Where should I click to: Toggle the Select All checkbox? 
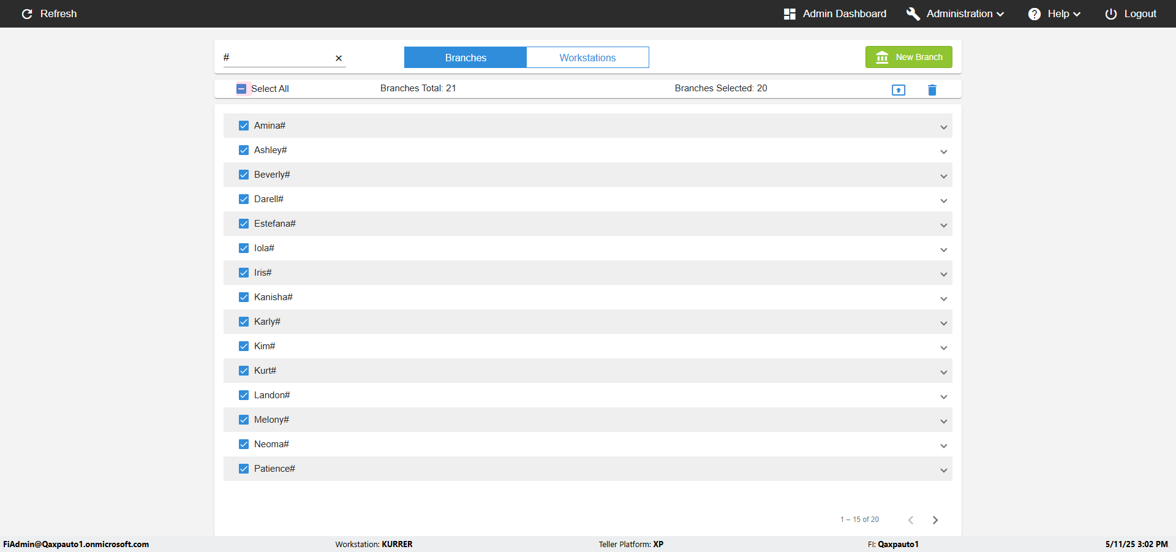[241, 89]
